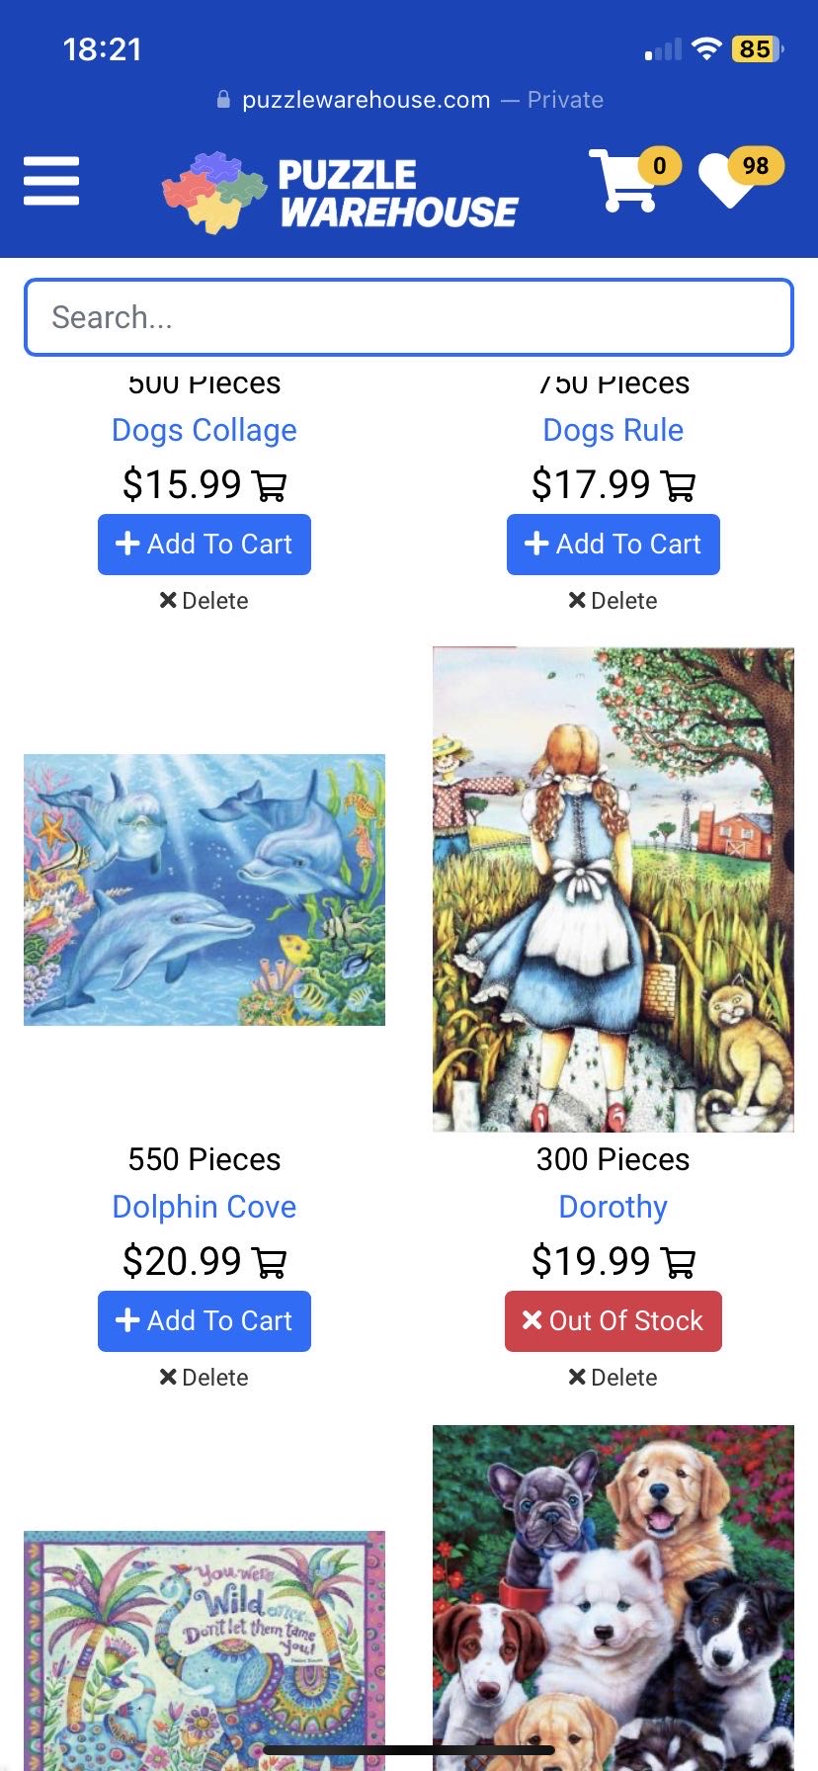Delete Dolphin Cove from wishlist
The width and height of the screenshot is (818, 1771).
(x=204, y=1378)
